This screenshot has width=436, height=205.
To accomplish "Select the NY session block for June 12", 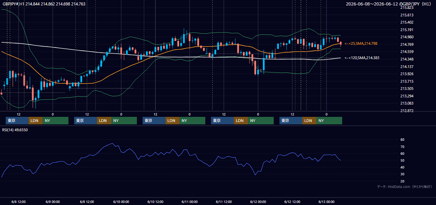I will 329,121.
